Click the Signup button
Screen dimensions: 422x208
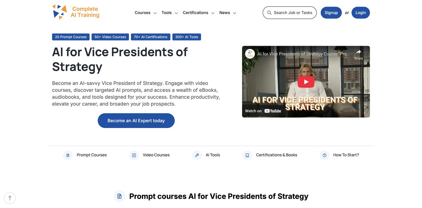(331, 13)
